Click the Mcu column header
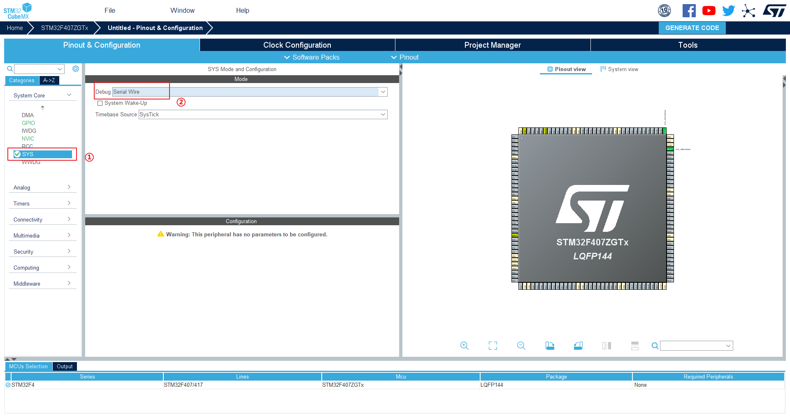Image resolution: width=790 pixels, height=418 pixels. (x=401, y=377)
